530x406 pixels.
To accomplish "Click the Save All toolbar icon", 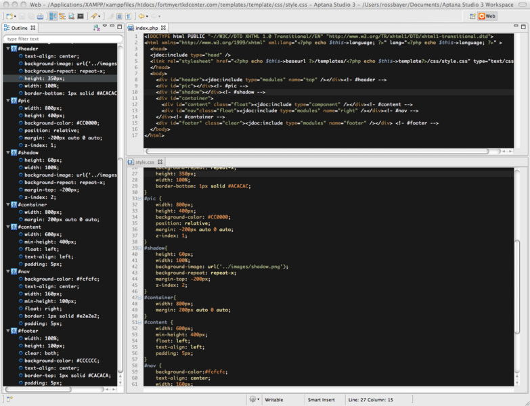I will point(30,16).
